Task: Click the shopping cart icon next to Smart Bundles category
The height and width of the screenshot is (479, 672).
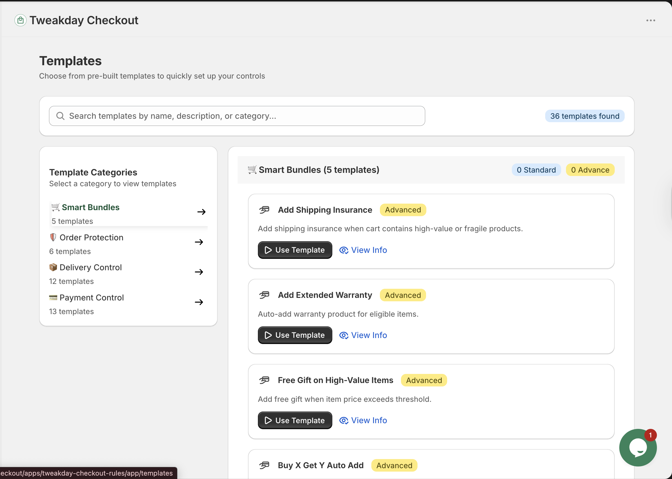Action: (56, 207)
